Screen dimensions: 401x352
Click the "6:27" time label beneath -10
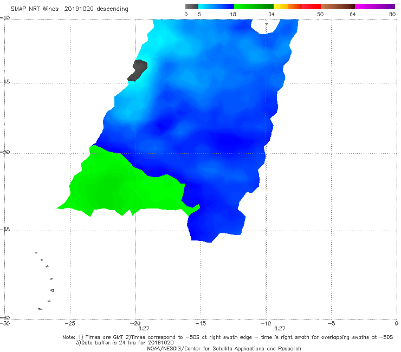point(280,329)
